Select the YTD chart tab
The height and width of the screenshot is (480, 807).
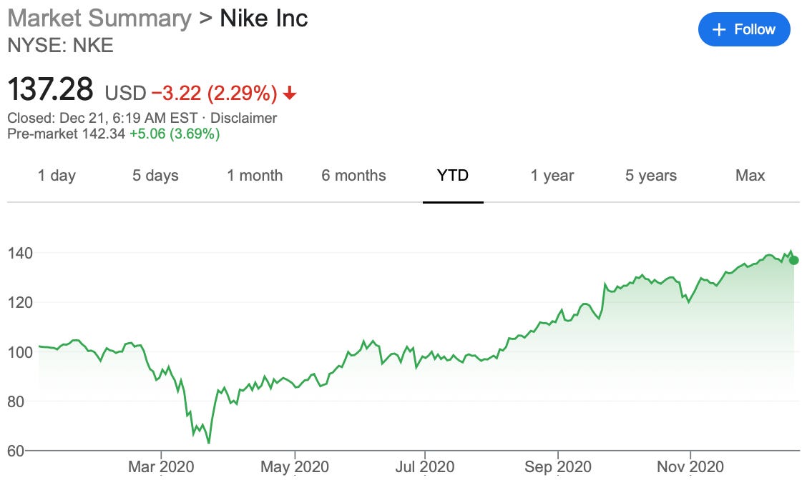point(453,175)
